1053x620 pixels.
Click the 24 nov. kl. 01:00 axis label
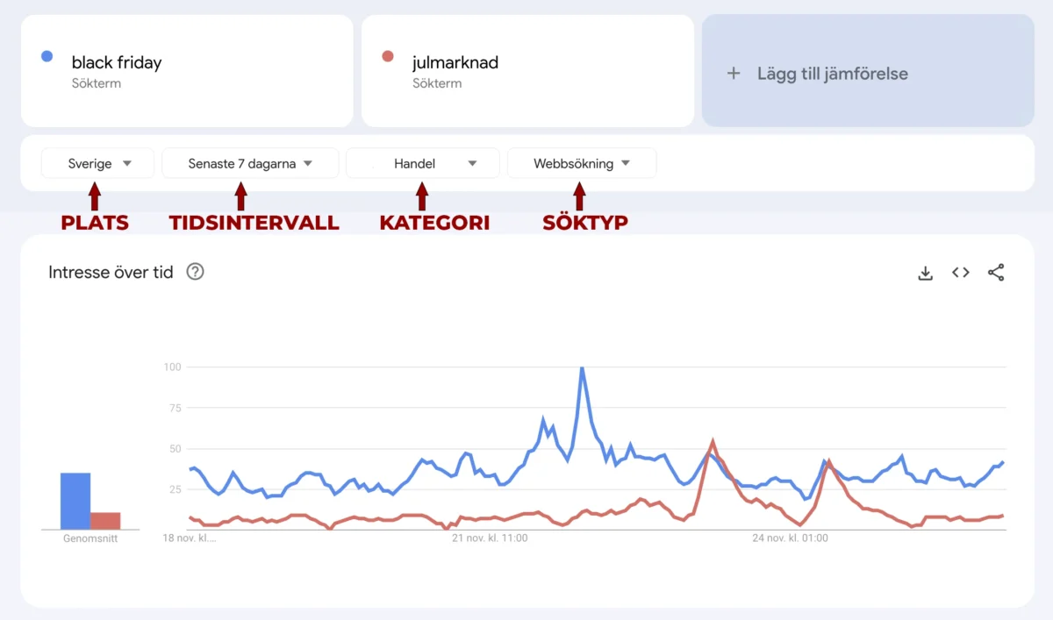(790, 538)
